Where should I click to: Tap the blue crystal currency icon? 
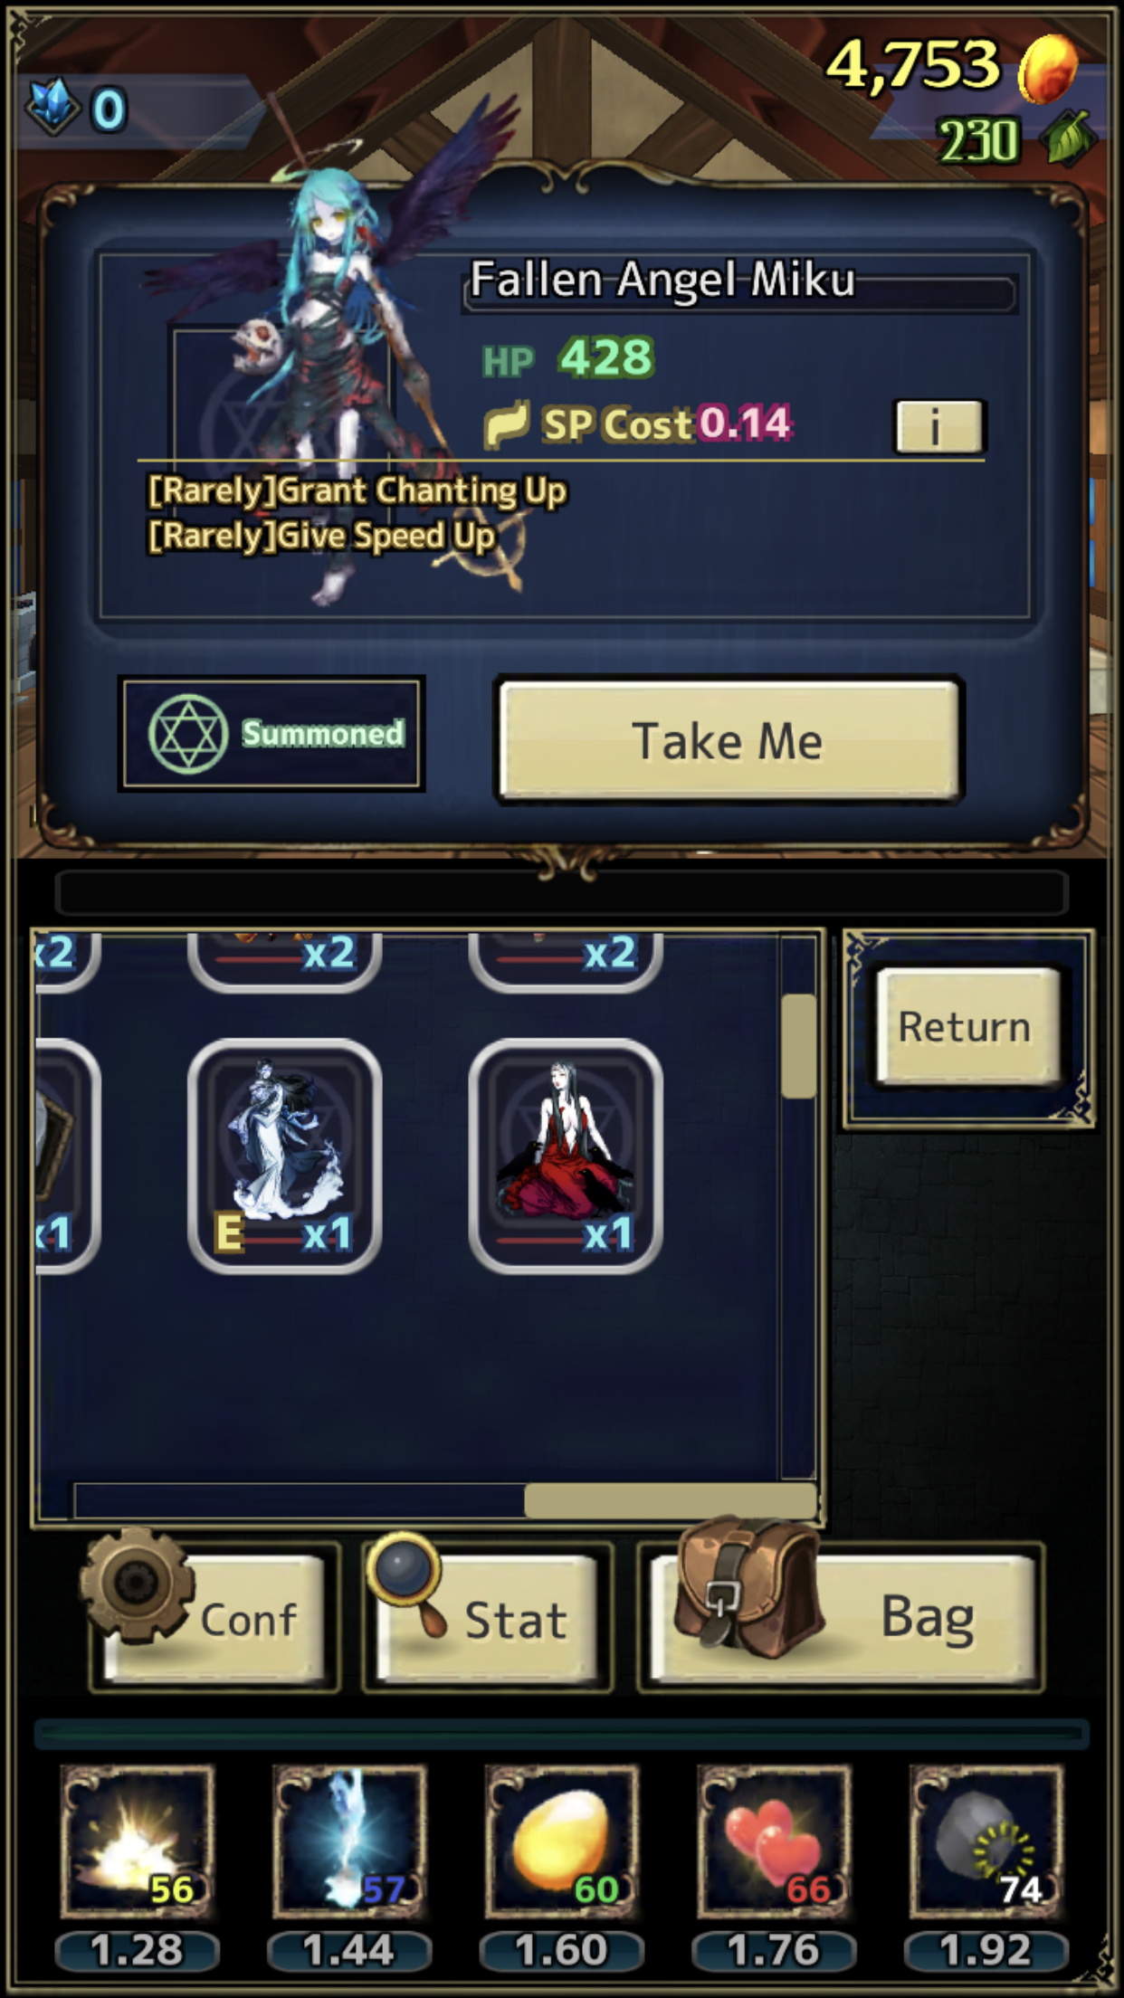(52, 108)
